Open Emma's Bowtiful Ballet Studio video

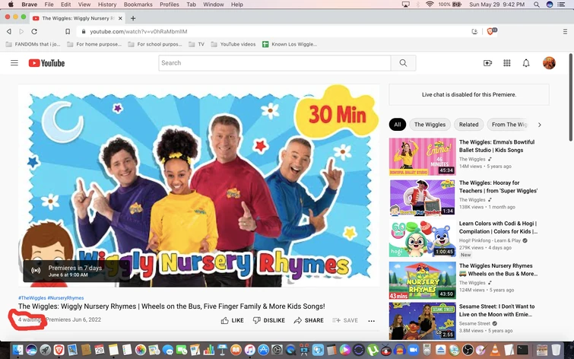tap(496, 146)
